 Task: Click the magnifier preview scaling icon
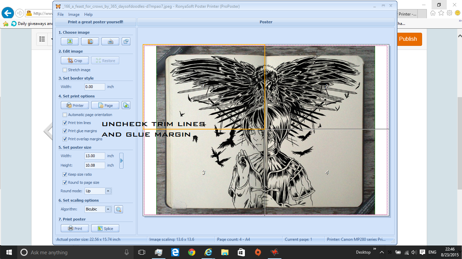118,209
